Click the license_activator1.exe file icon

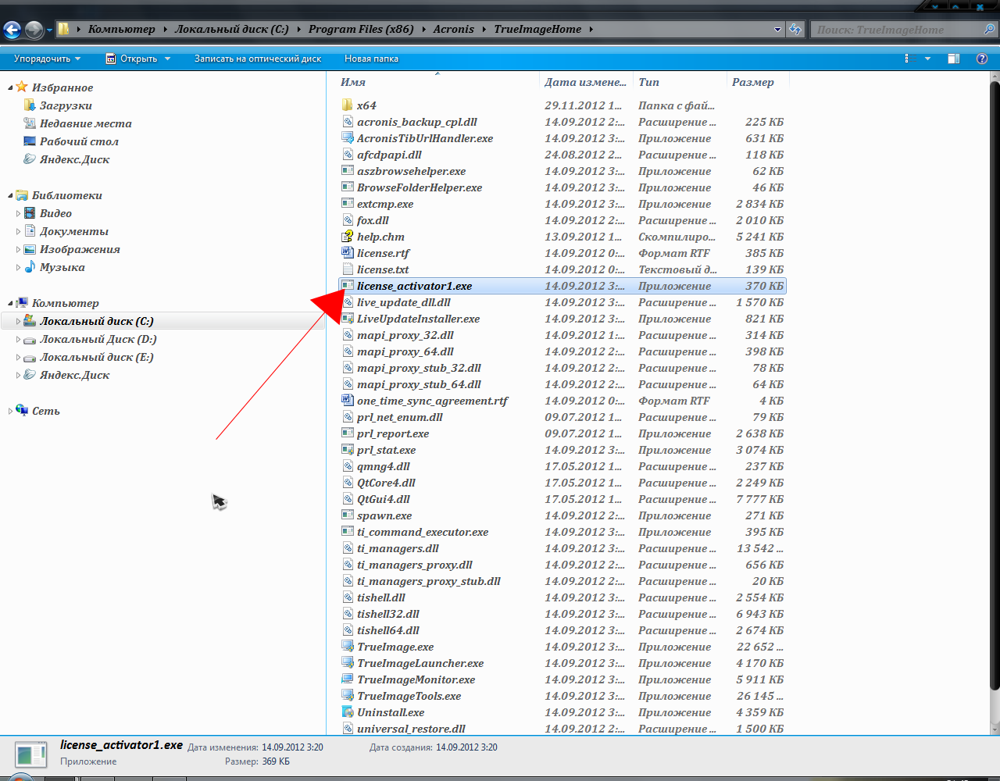[348, 285]
